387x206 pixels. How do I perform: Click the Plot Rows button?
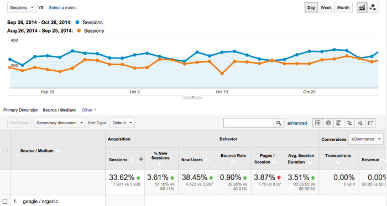tap(19, 123)
